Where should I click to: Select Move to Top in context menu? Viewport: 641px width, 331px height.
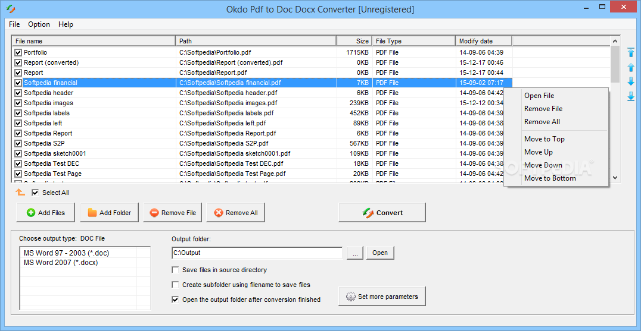pos(556,139)
